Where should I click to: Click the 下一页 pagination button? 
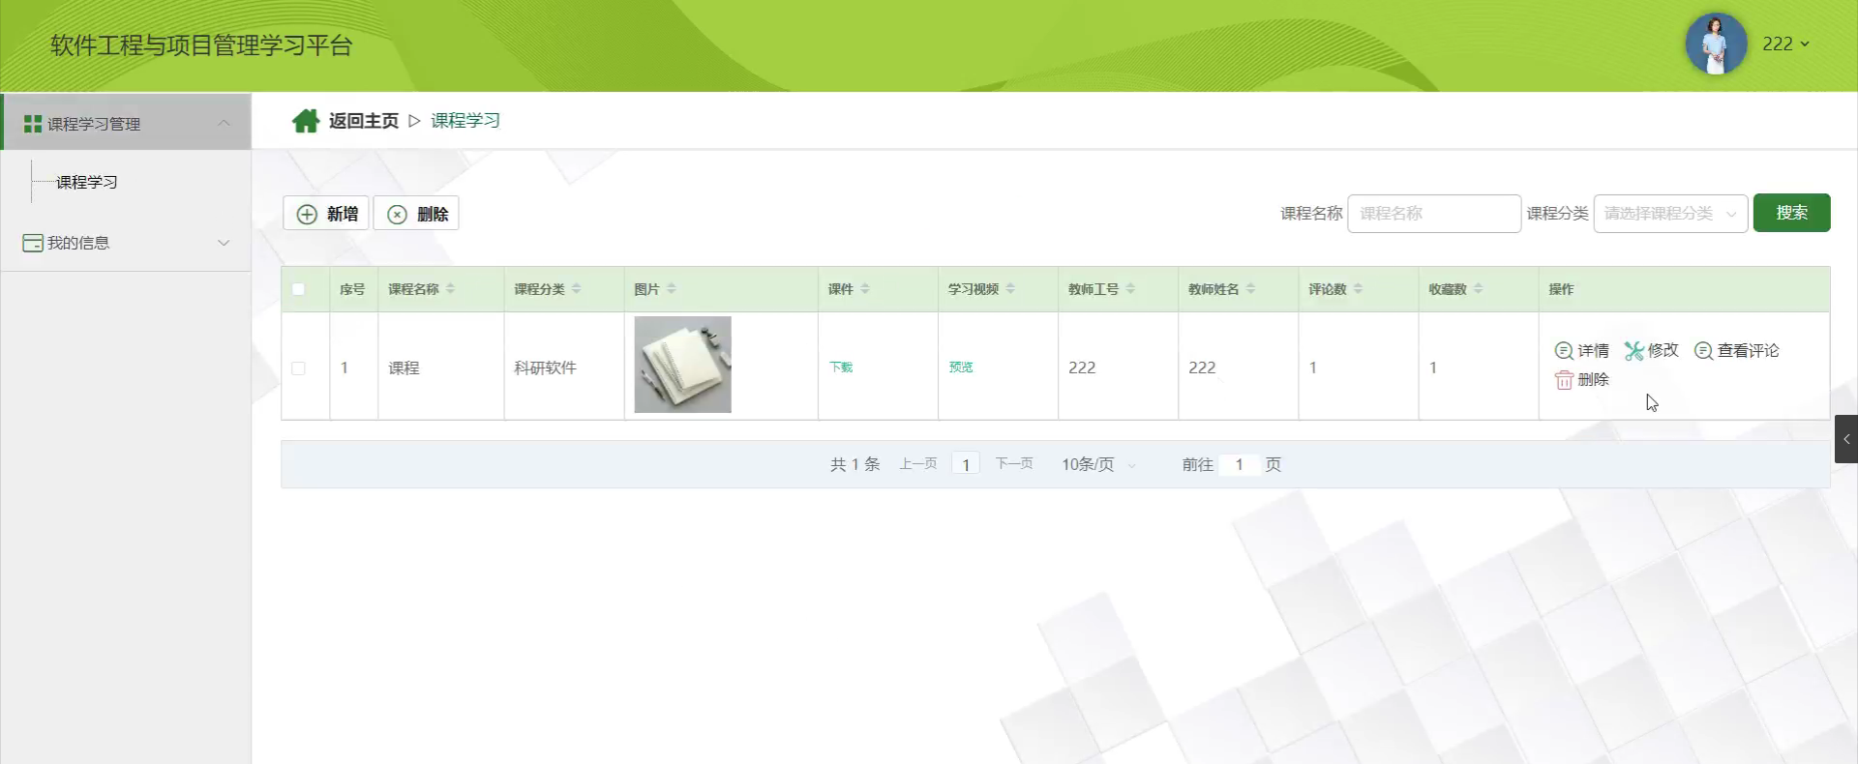(x=1014, y=464)
